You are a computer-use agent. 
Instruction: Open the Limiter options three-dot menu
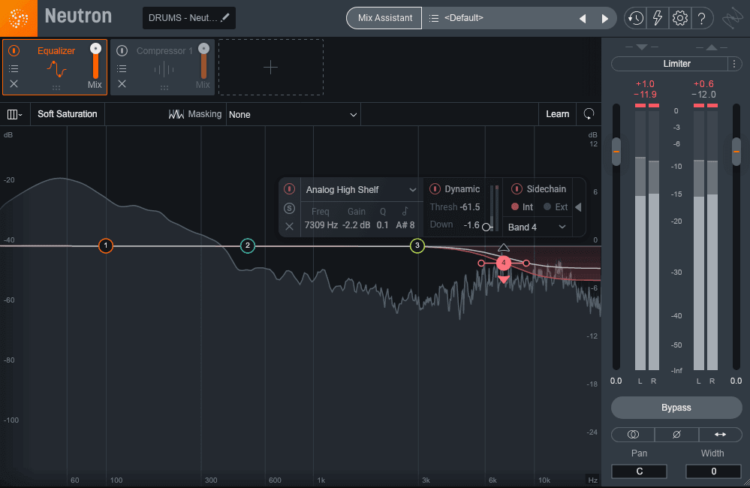point(734,64)
